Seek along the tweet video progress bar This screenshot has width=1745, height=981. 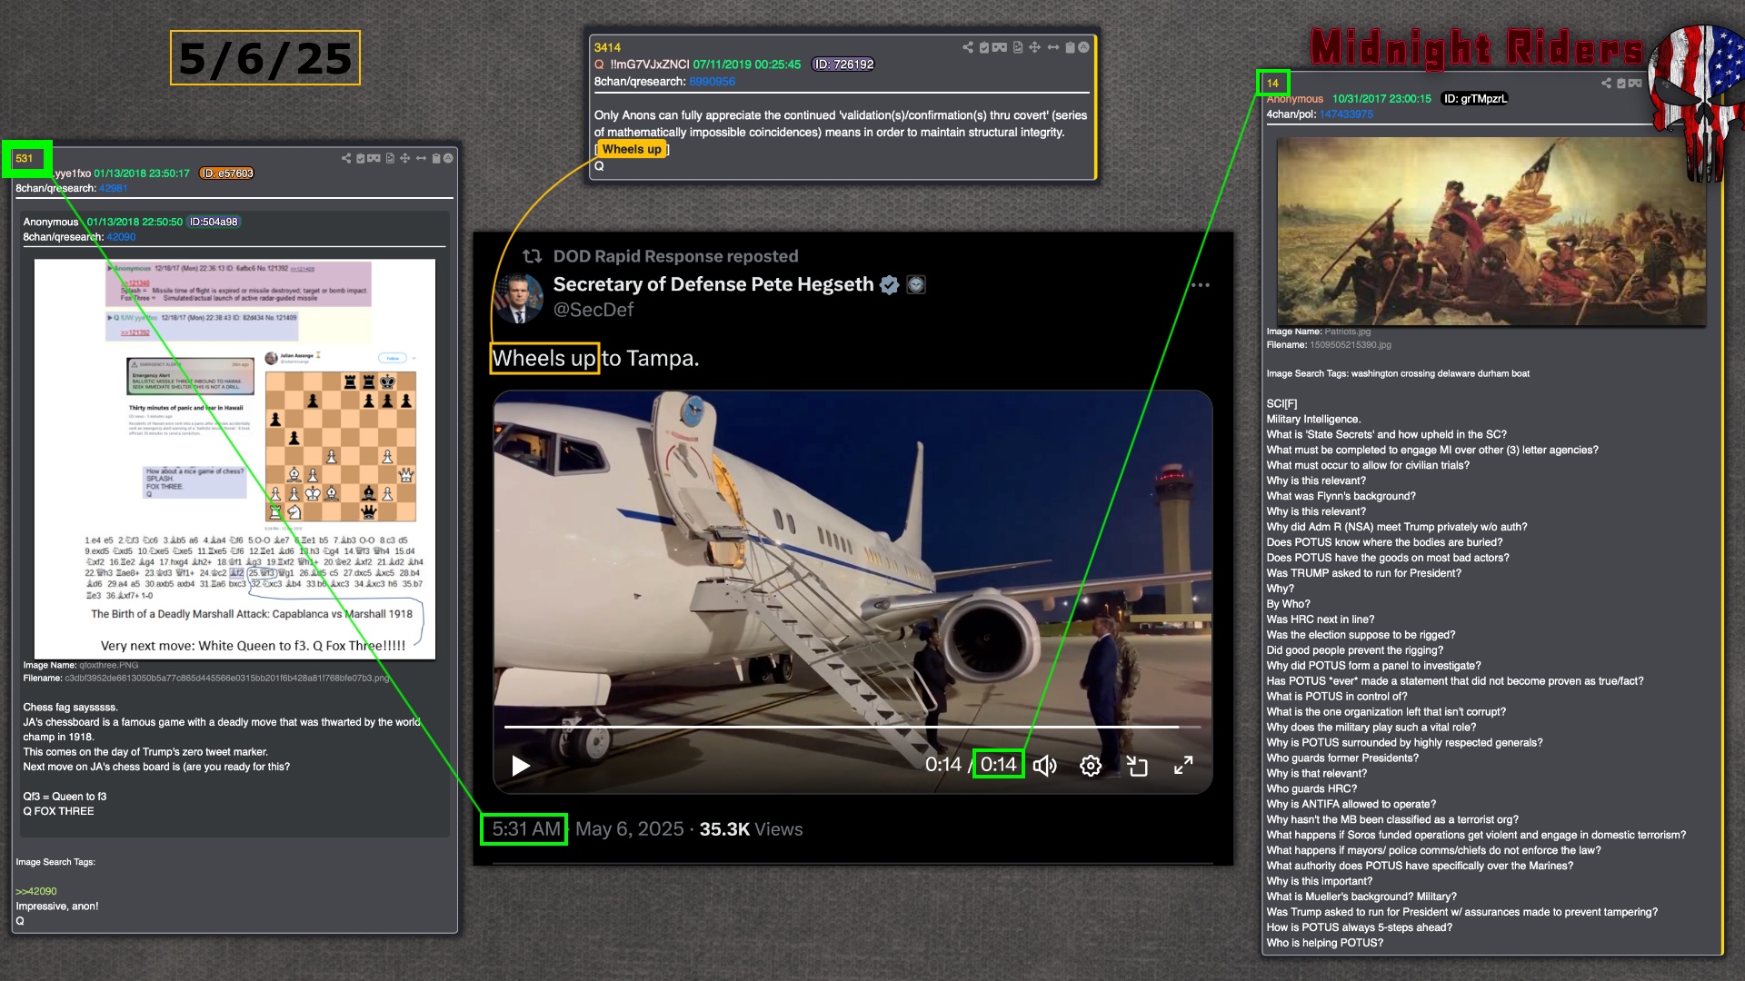click(x=852, y=727)
